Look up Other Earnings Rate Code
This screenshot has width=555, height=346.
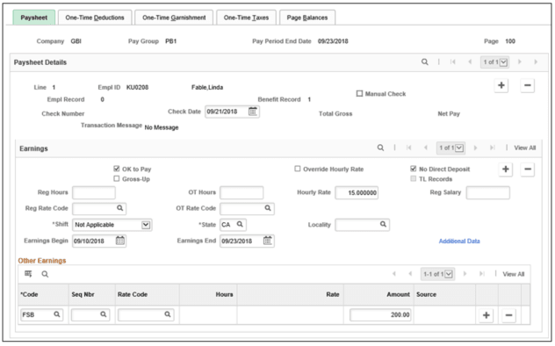168,314
